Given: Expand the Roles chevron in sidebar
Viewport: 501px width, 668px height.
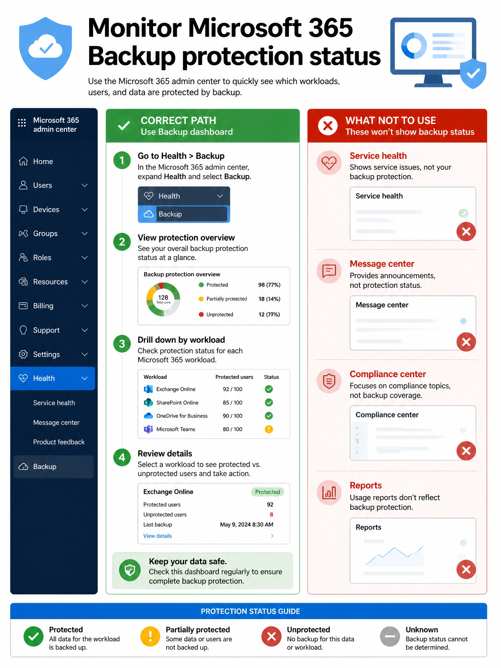Looking at the screenshot, I should coord(85,258).
